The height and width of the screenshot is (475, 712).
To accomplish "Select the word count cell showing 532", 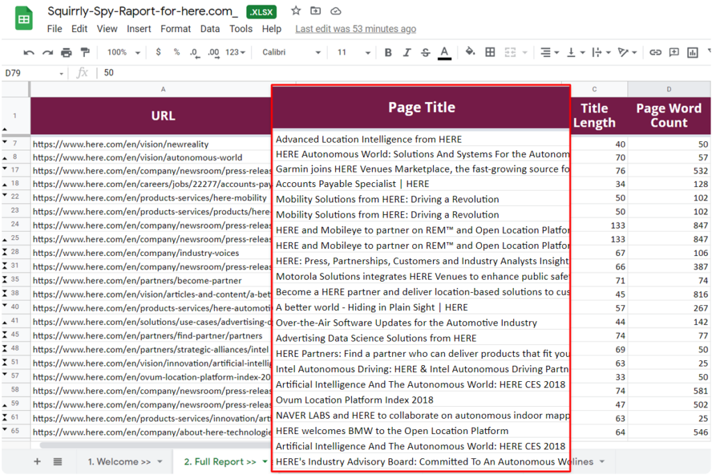I will click(x=669, y=171).
